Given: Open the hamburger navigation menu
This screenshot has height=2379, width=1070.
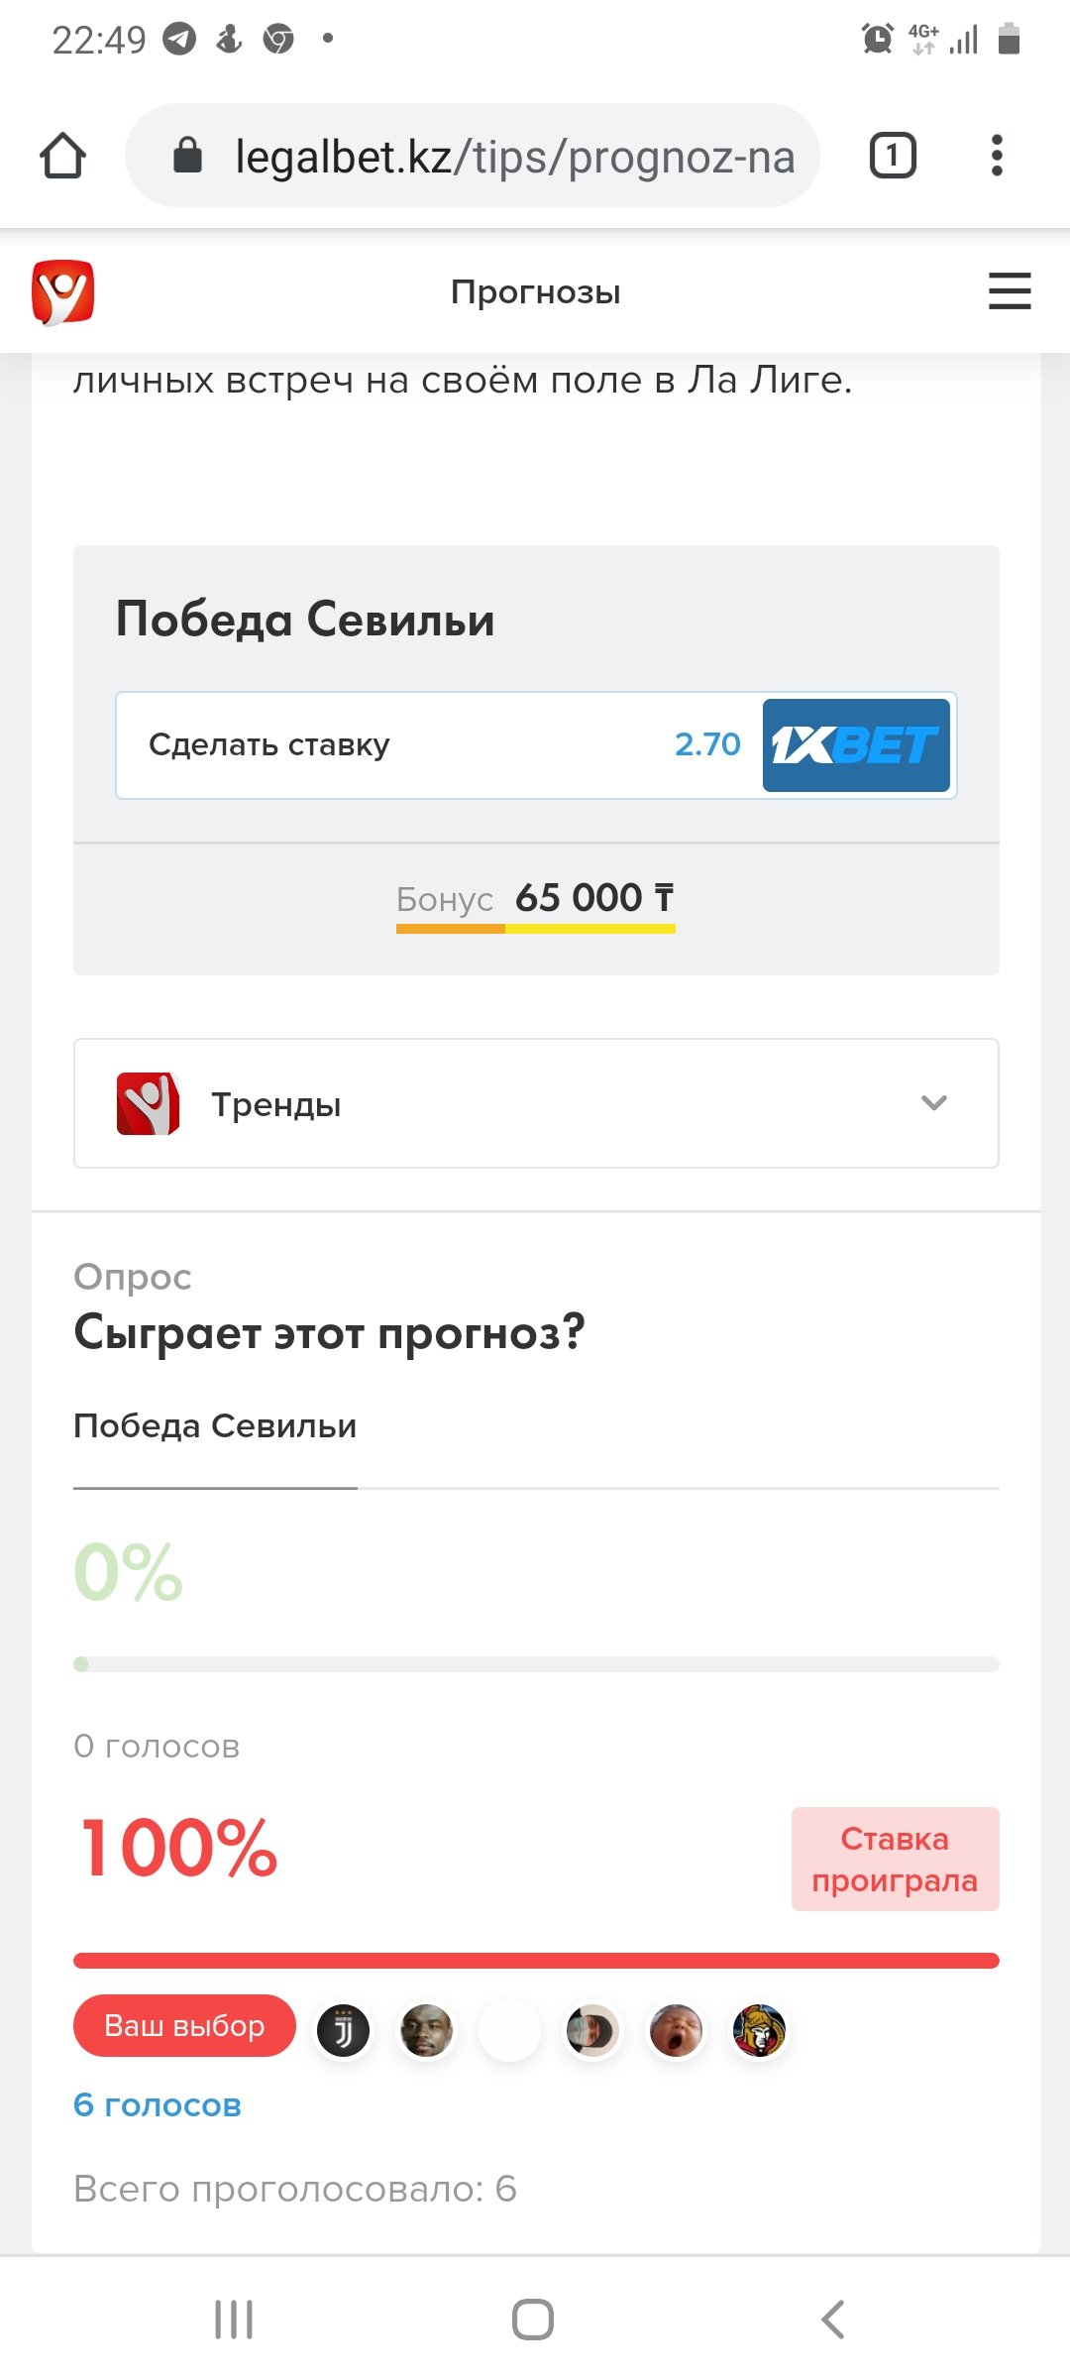Looking at the screenshot, I should point(1010,291).
